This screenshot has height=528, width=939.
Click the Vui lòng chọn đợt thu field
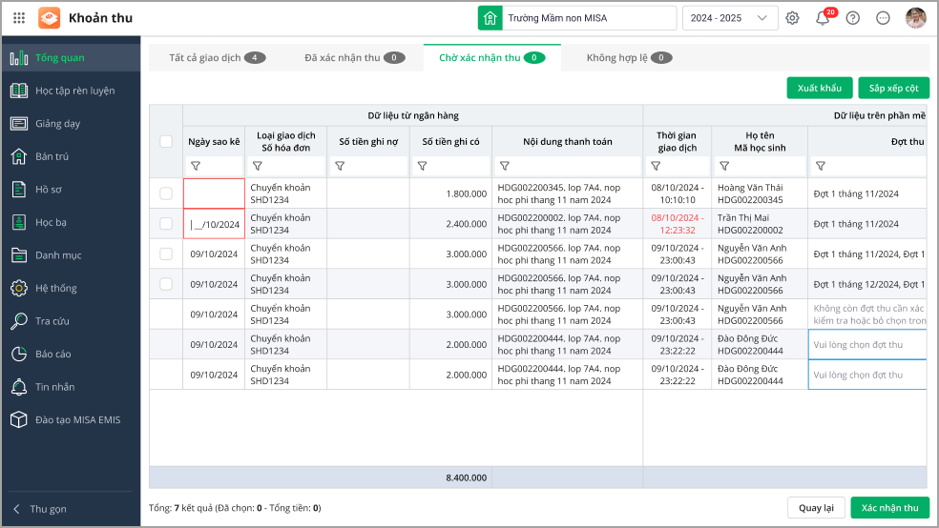866,345
